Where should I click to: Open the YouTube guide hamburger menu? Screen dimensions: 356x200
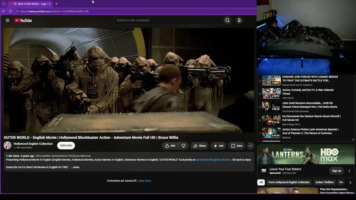pyautogui.click(x=8, y=20)
